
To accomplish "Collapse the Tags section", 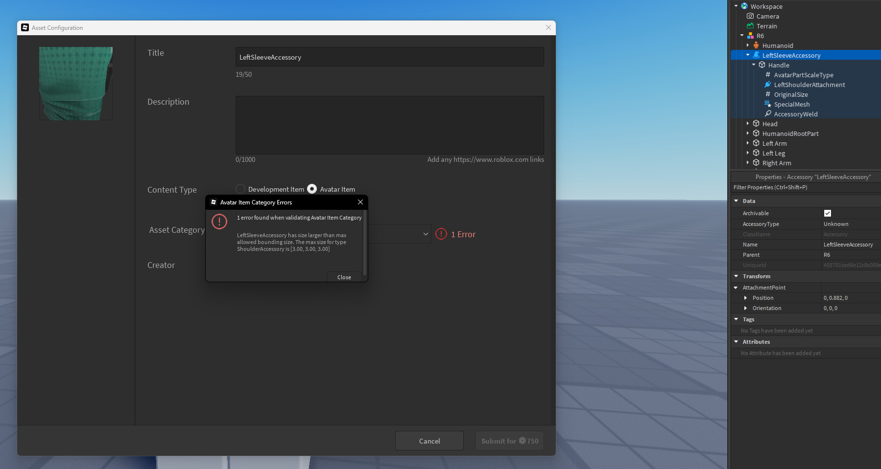I will (x=736, y=319).
